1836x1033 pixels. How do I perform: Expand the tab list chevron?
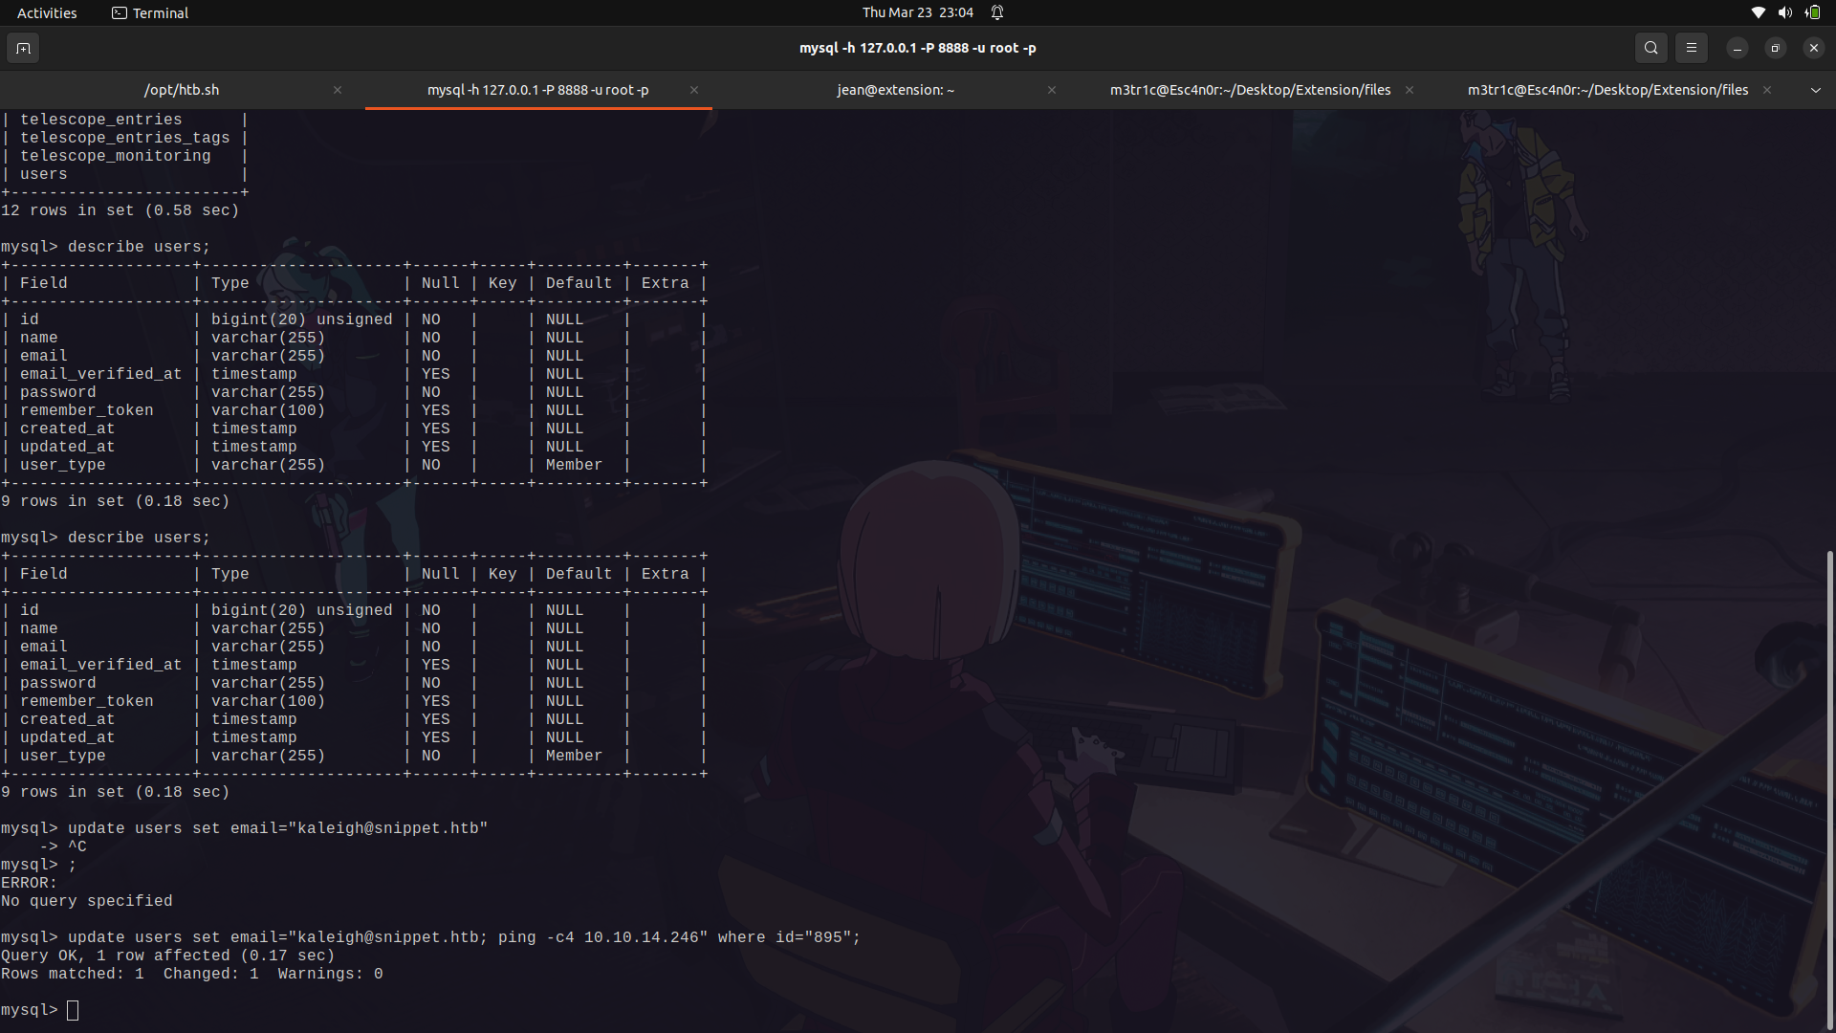point(1816,90)
